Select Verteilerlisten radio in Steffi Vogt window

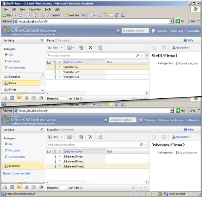pos(6,68)
